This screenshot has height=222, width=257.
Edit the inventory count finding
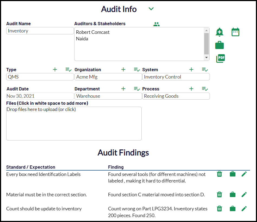tap(244, 208)
